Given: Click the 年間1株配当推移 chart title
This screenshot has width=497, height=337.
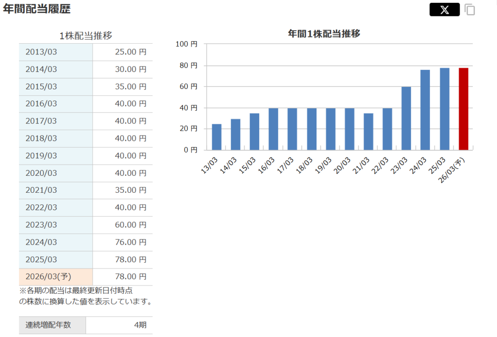Looking at the screenshot, I should [324, 34].
